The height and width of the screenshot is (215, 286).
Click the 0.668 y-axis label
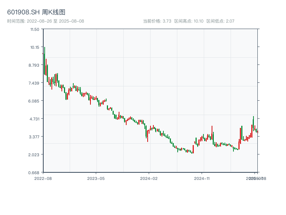click(34, 172)
